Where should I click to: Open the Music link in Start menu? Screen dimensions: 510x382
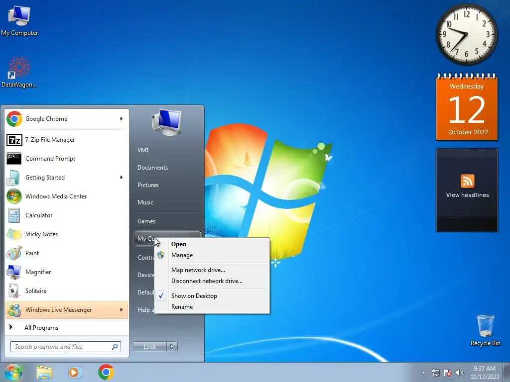pos(145,202)
